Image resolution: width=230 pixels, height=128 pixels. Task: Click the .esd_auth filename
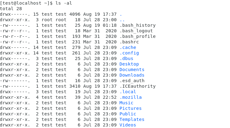pyautogui.click(x=132, y=81)
